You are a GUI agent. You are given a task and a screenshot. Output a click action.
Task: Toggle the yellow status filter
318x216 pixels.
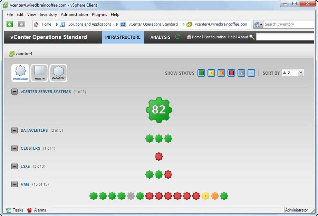tap(211, 73)
